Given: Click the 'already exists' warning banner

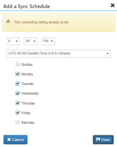Looking at the screenshot, I should coord(59,23).
